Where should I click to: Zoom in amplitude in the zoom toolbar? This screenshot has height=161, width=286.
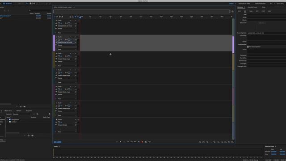click(200, 142)
